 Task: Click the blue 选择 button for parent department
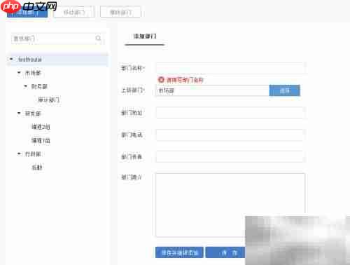[284, 90]
